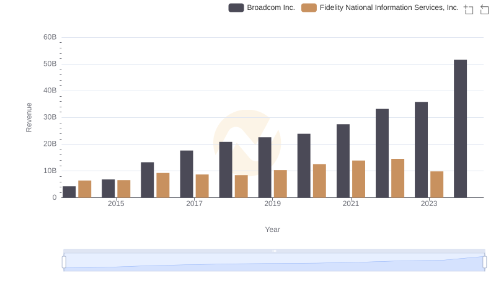The width and height of the screenshot is (496, 286).
Task: Click the 2023 x-axis label
Action: [429, 203]
